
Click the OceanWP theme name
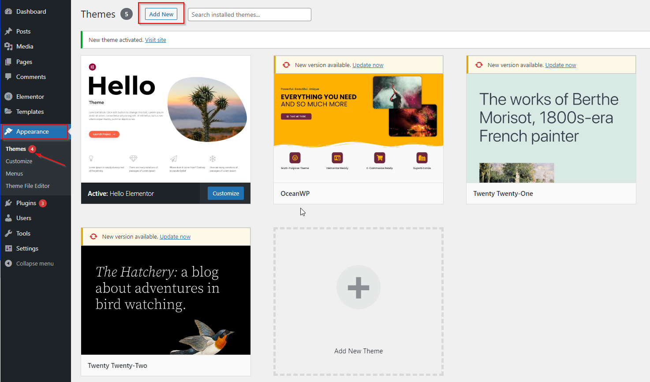tap(295, 194)
